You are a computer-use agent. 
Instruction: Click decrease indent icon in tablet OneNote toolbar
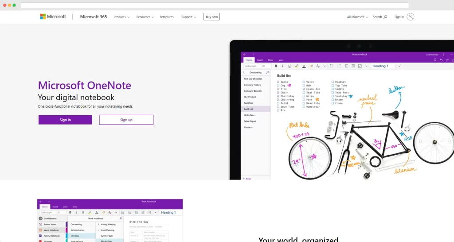tap(346, 66)
